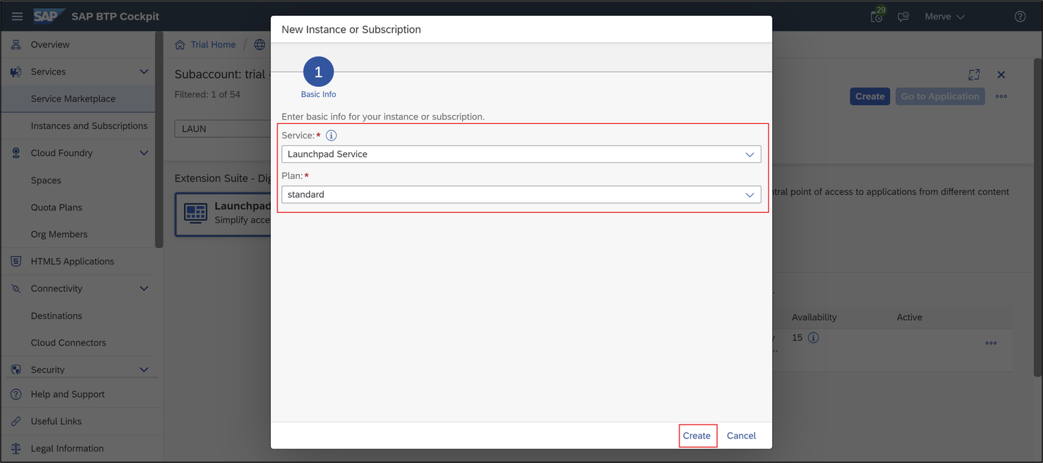Open Instances and Subscriptions in sidebar
Image resolution: width=1043 pixels, height=463 pixels.
89,125
